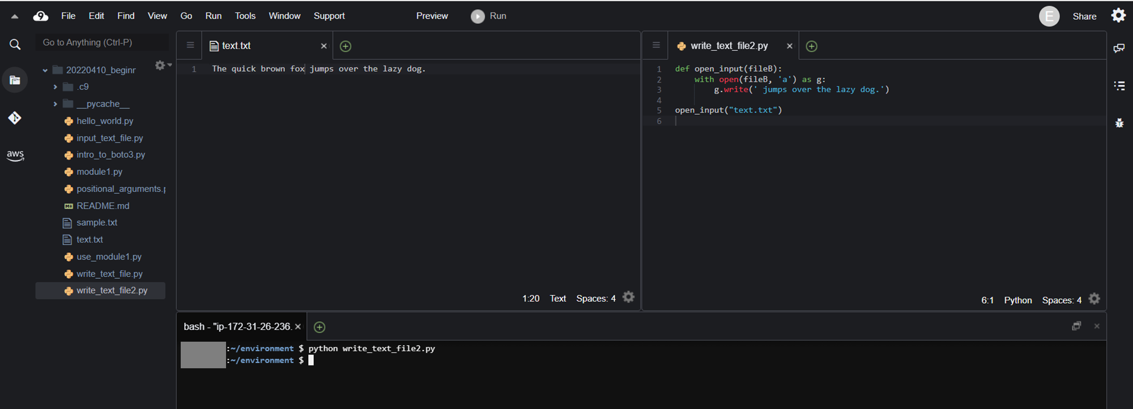Open the AWS toolkit sidebar icon
The image size is (1133, 409).
(x=15, y=155)
